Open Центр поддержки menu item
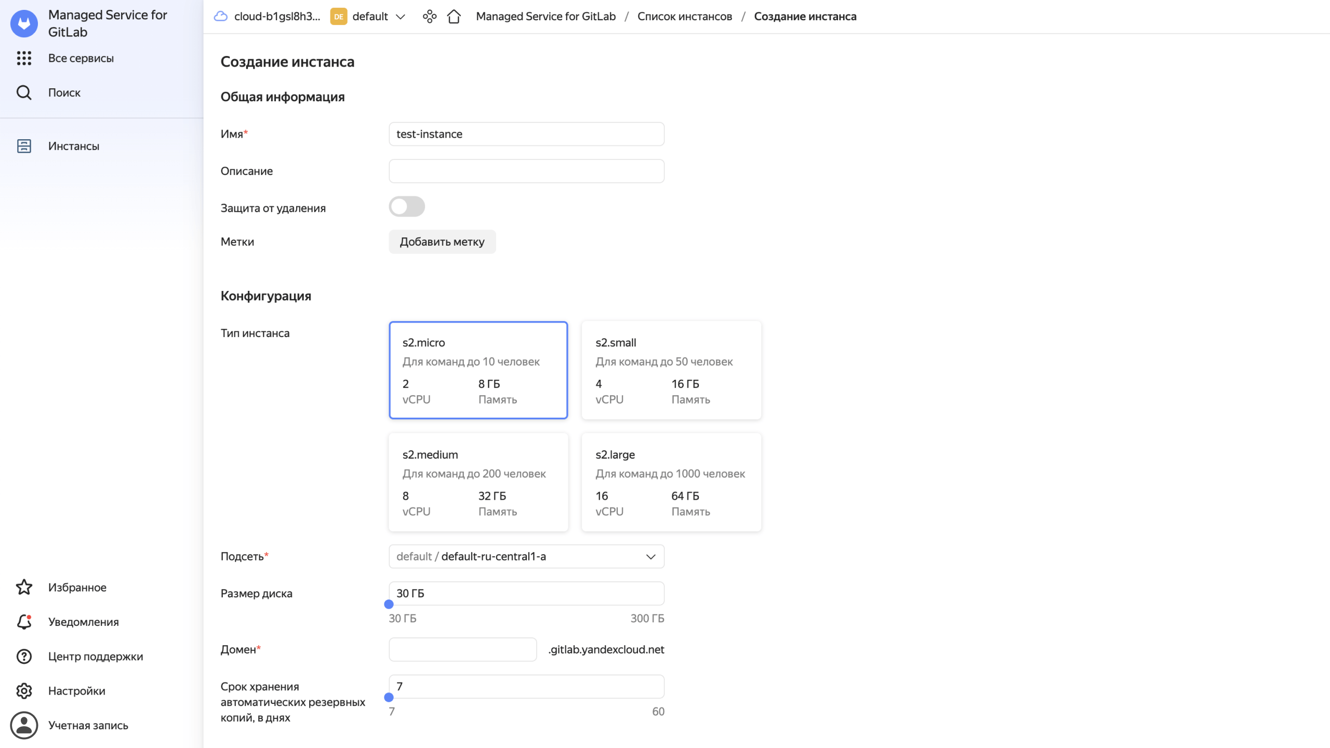Viewport: 1330px width, 748px height. [96, 657]
